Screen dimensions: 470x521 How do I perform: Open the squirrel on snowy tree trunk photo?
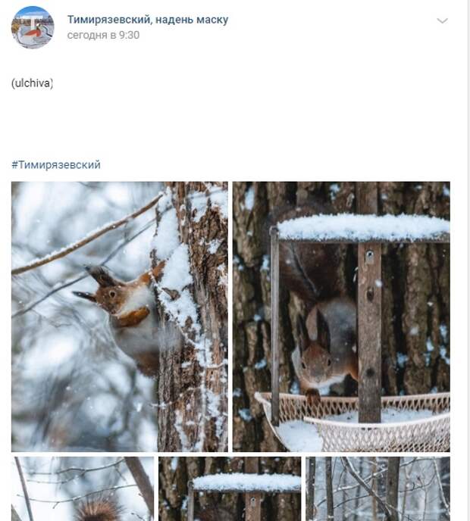click(x=120, y=317)
